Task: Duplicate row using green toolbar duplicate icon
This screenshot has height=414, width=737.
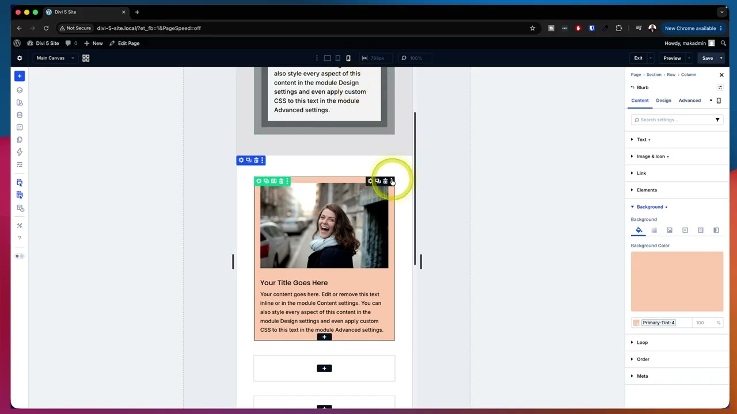Action: pos(266,181)
